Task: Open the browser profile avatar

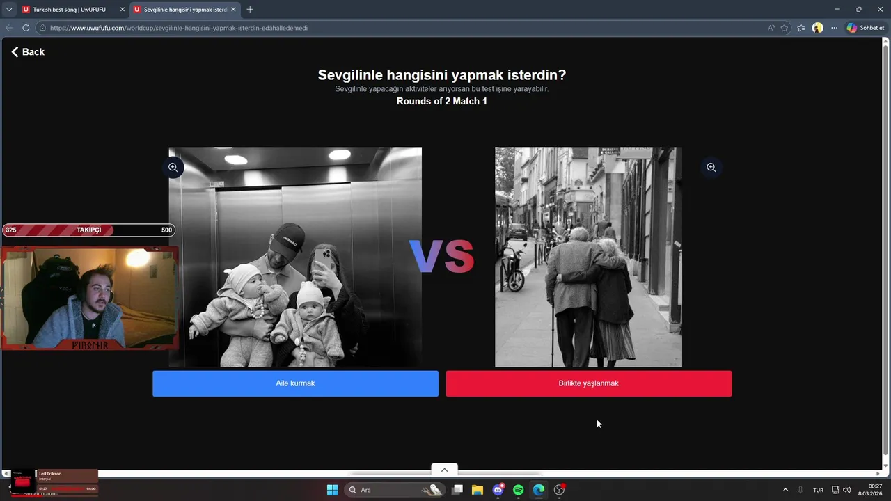Action: tap(817, 28)
